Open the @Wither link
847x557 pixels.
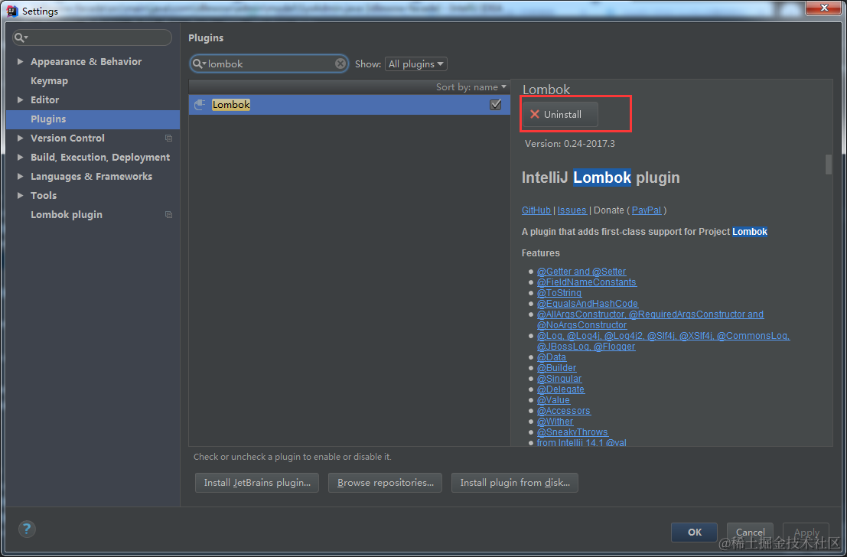click(x=555, y=422)
